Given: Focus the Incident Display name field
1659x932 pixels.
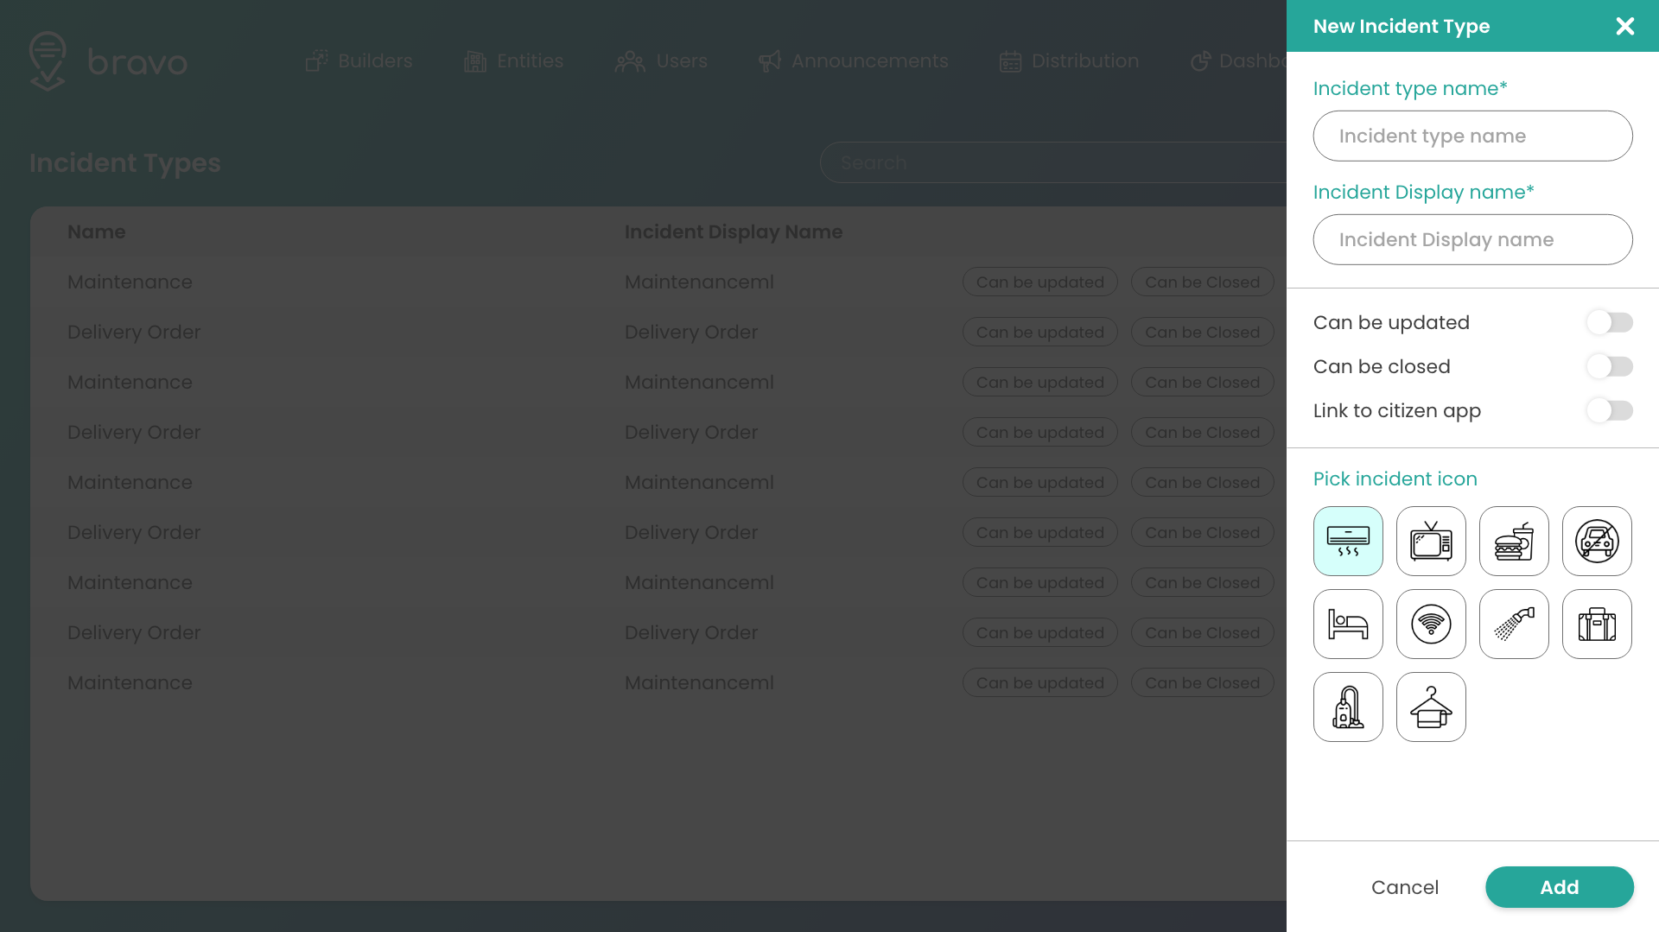Looking at the screenshot, I should pyautogui.click(x=1472, y=239).
